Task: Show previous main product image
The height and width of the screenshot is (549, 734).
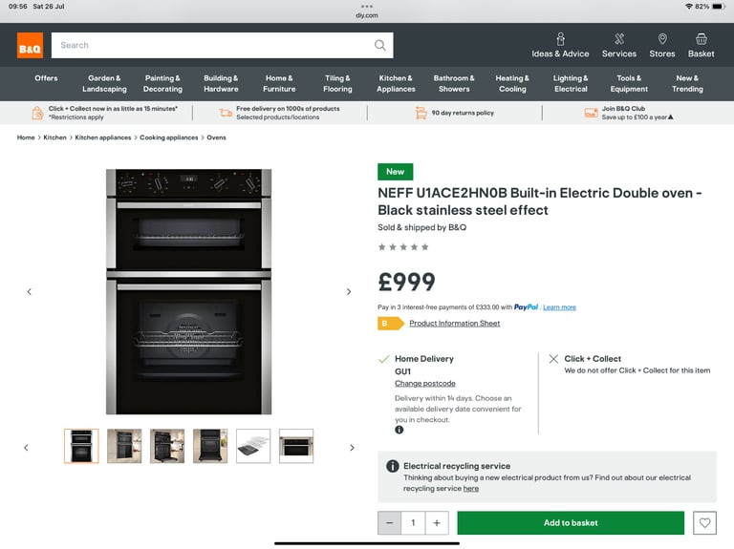Action: (x=30, y=292)
